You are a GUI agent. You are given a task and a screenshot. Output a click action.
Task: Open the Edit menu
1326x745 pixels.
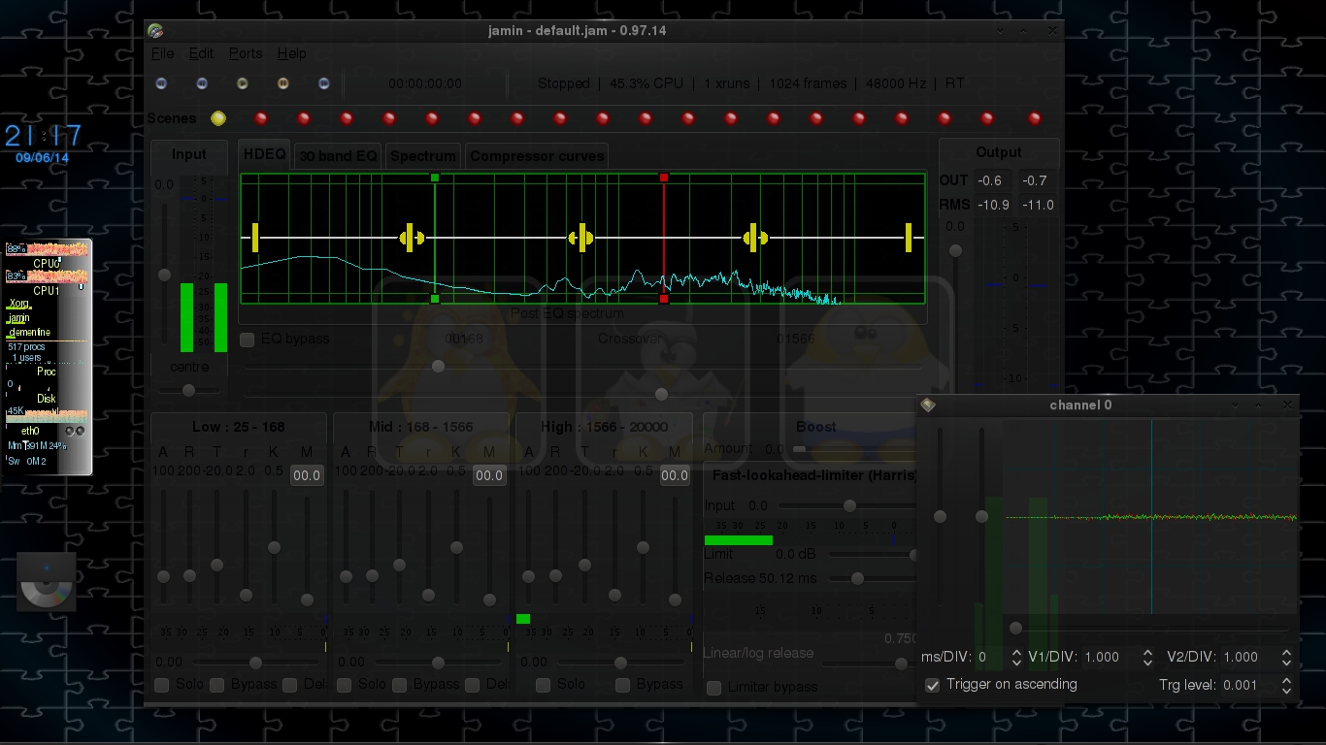click(202, 53)
